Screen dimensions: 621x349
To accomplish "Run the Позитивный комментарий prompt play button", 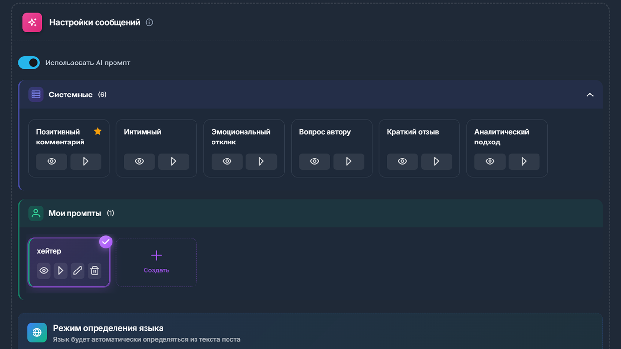I will (x=86, y=161).
